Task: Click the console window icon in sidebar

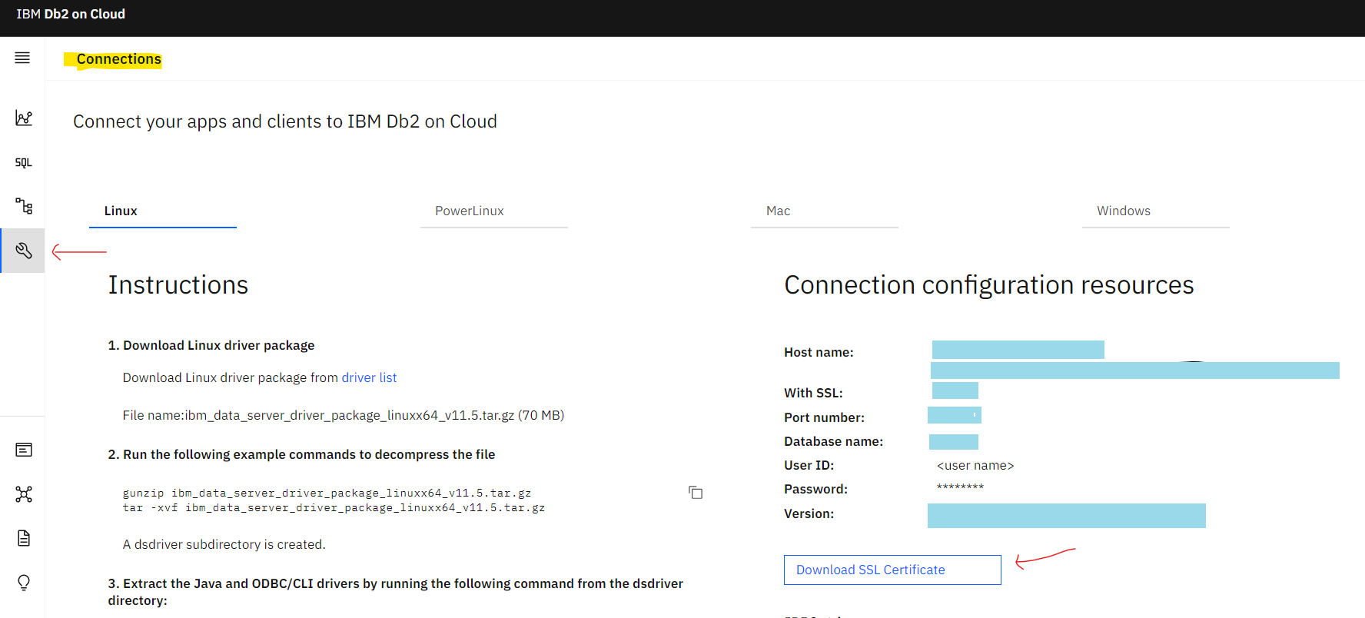Action: pos(23,450)
